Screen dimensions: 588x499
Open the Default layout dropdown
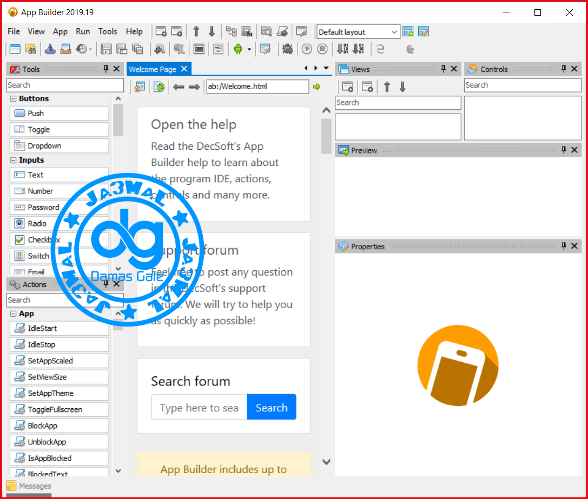point(394,32)
